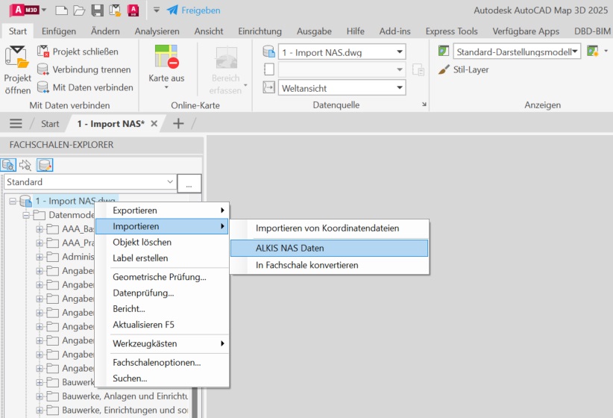The image size is (613, 418).
Task: Click the Projekt schließen icon
Action: [43, 52]
